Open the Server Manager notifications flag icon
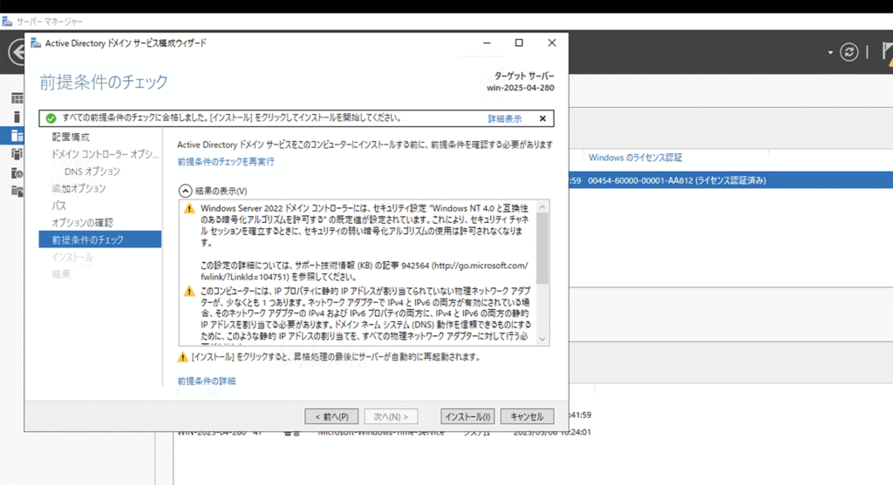The width and height of the screenshot is (893, 485). (887, 52)
